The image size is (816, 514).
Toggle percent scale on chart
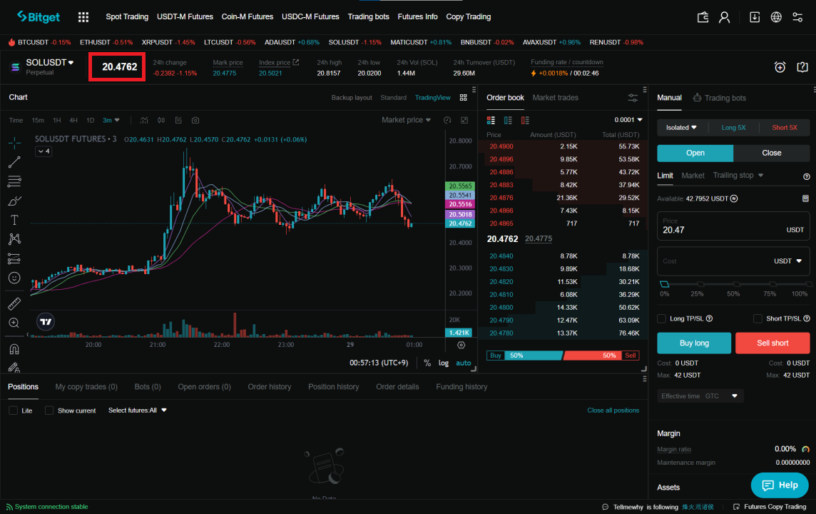coord(427,363)
